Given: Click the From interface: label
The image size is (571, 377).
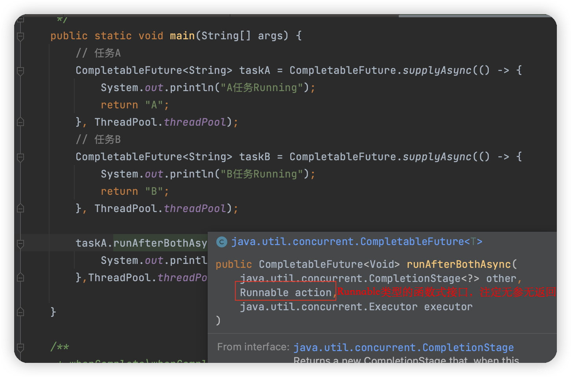Looking at the screenshot, I should [x=253, y=347].
